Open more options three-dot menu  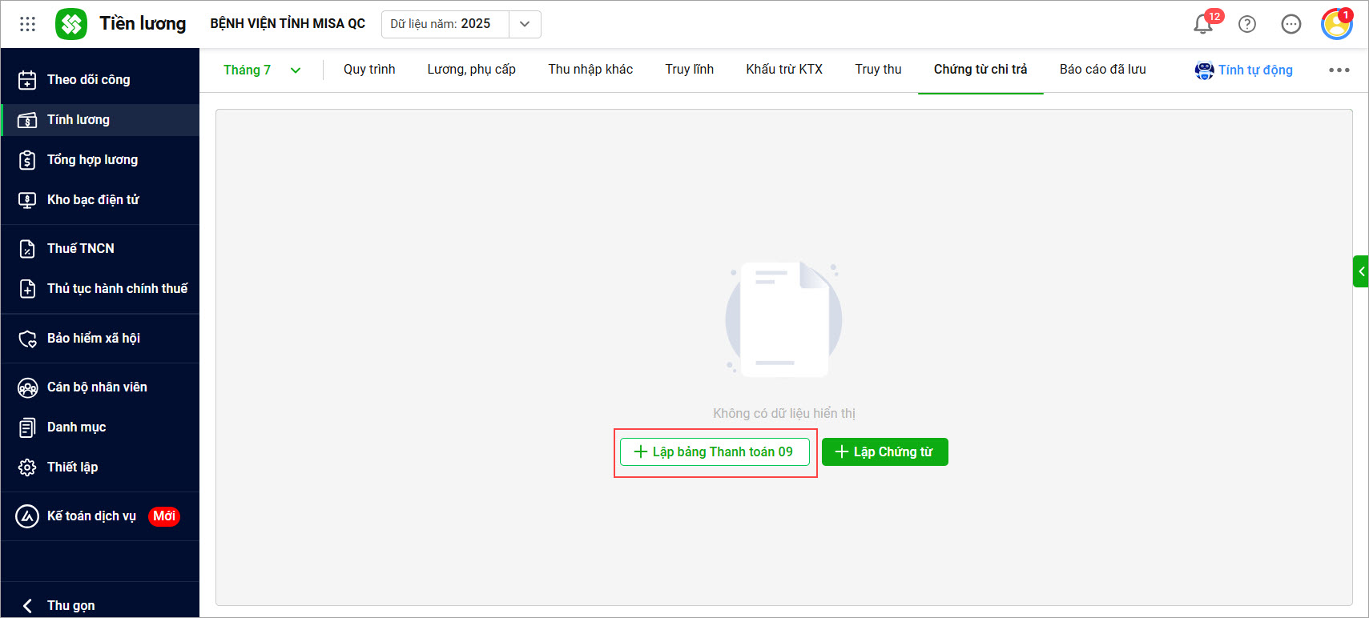click(x=1339, y=70)
